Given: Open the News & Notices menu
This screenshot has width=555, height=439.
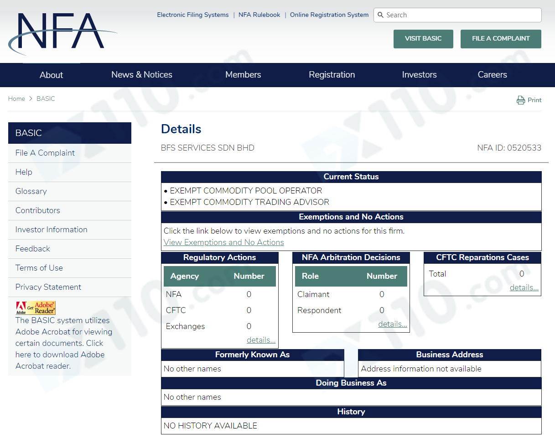Looking at the screenshot, I should point(142,75).
